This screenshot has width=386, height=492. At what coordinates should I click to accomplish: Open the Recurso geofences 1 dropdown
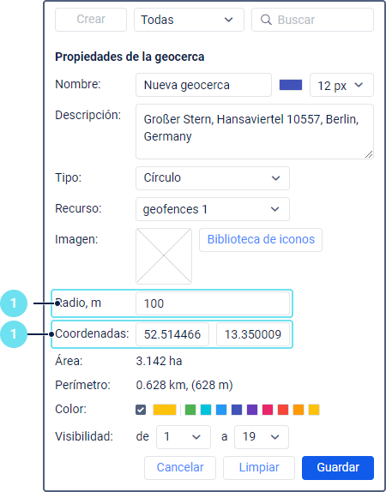point(213,209)
